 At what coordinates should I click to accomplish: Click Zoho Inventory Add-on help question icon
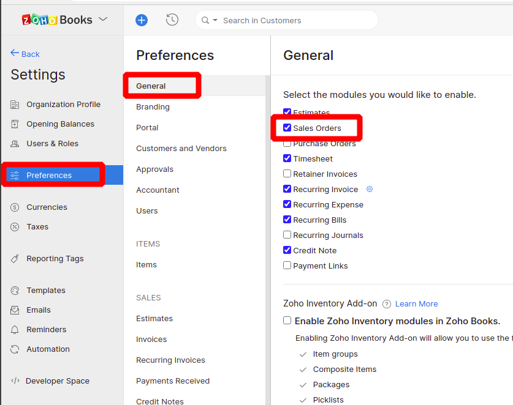point(386,304)
